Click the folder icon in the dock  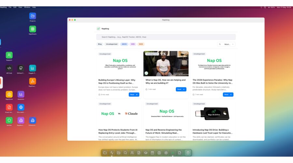(x=105, y=153)
